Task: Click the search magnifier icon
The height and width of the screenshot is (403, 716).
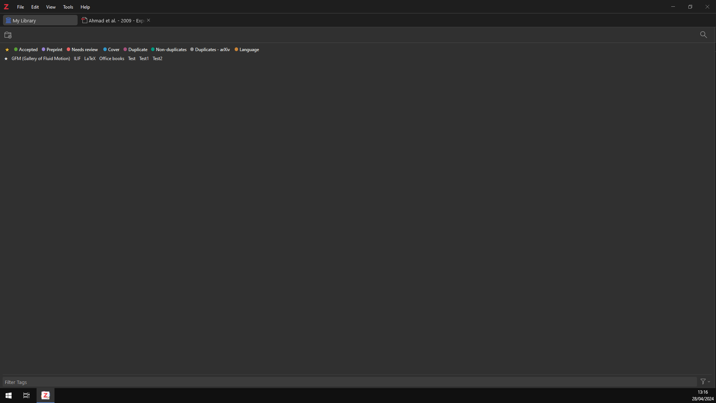Action: tap(703, 35)
